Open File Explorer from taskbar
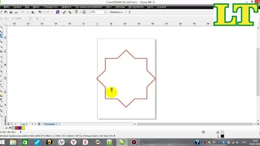 [x=13, y=142]
